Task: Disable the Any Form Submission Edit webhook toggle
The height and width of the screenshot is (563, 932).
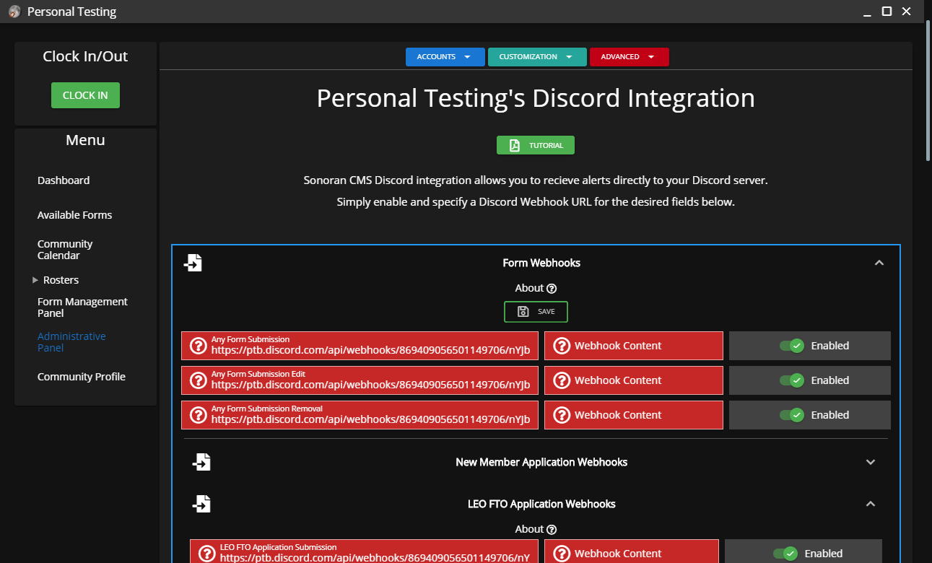Action: [792, 380]
